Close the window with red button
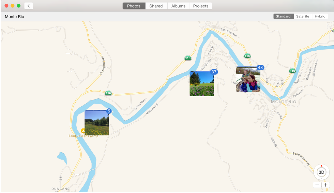This screenshot has height=193, width=334. coord(6,6)
